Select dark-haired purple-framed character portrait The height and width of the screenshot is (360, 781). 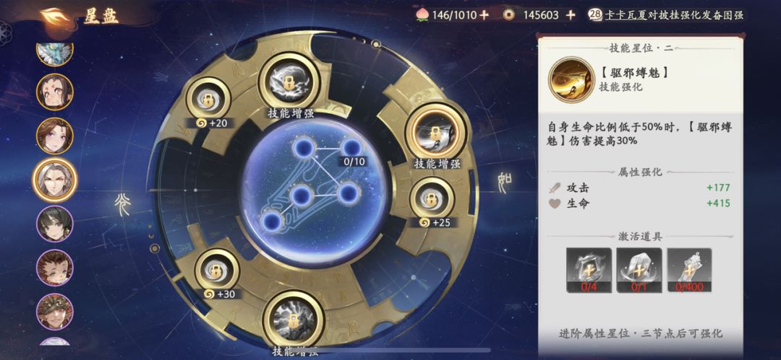coord(55,223)
